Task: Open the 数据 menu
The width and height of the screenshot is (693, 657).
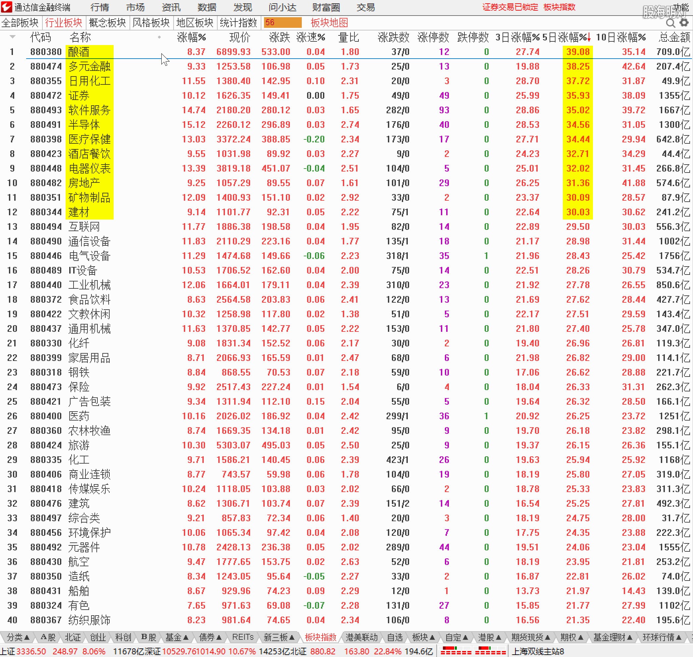Action: tap(207, 7)
